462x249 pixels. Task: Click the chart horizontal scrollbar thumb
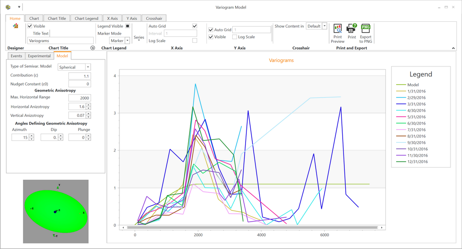tap(252, 228)
